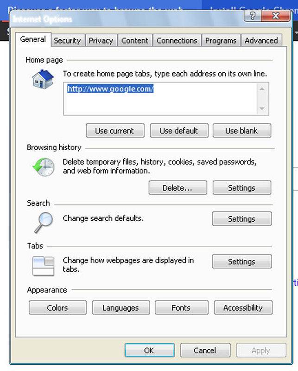Screen dimensions: 298x371
Task: Open the Privacy tab
Action: (101, 41)
